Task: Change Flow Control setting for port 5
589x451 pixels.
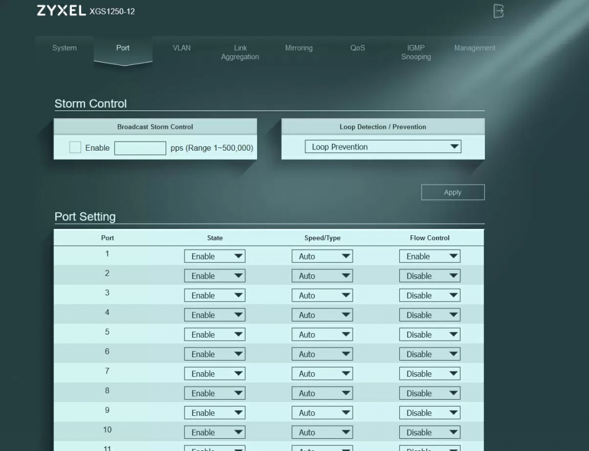Action: [430, 335]
